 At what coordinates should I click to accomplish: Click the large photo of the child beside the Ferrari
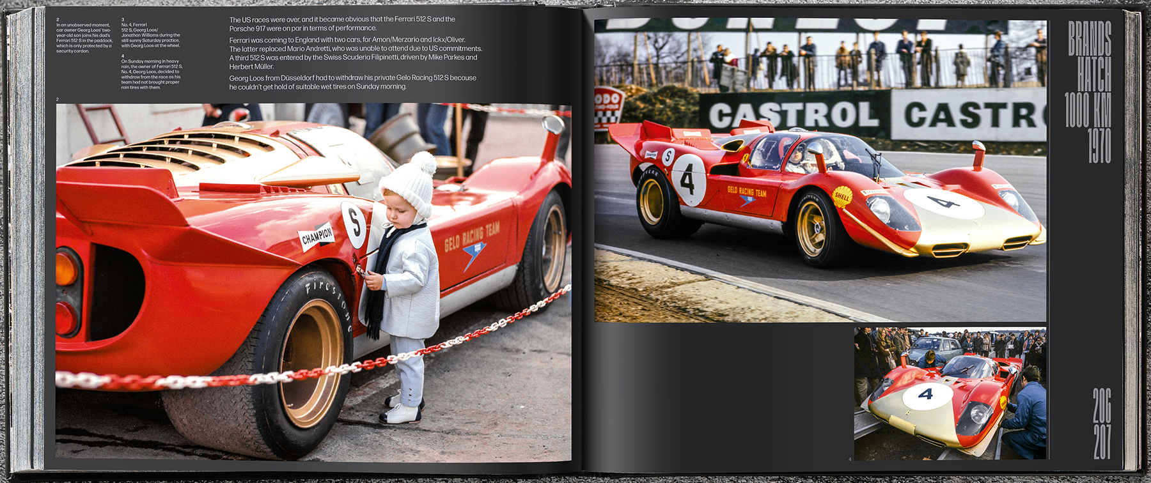(313, 282)
